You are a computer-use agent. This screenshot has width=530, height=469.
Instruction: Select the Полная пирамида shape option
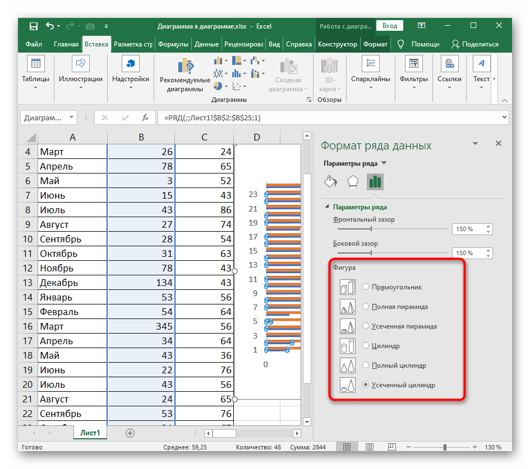(365, 306)
